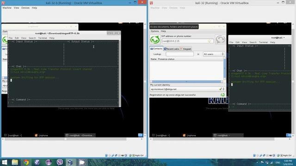This screenshot has height=166, width=296.
Task: Click the VirtualBox icon on Windows taskbar
Action: click(70, 162)
